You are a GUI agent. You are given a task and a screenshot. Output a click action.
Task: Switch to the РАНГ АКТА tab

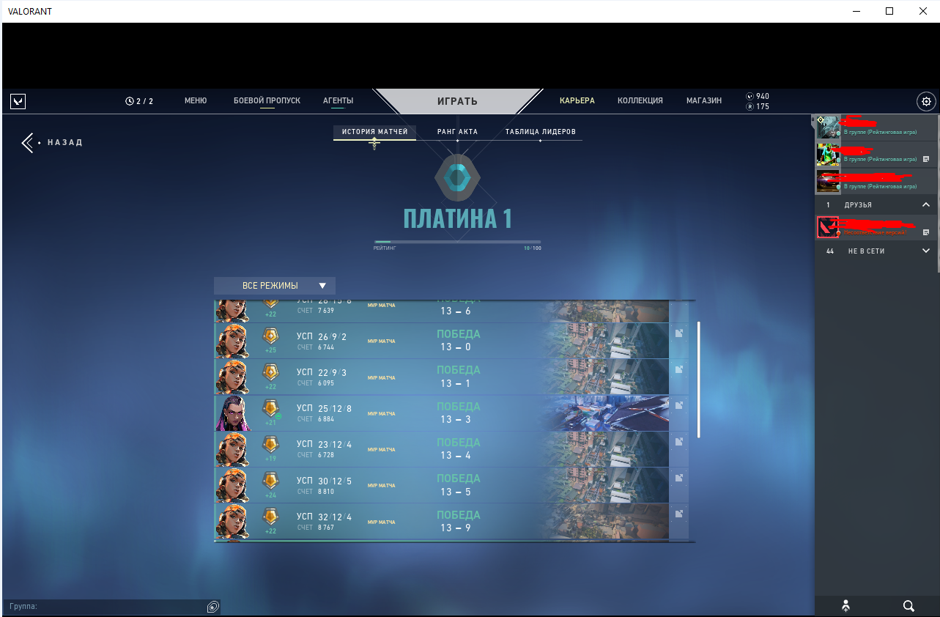coord(457,132)
